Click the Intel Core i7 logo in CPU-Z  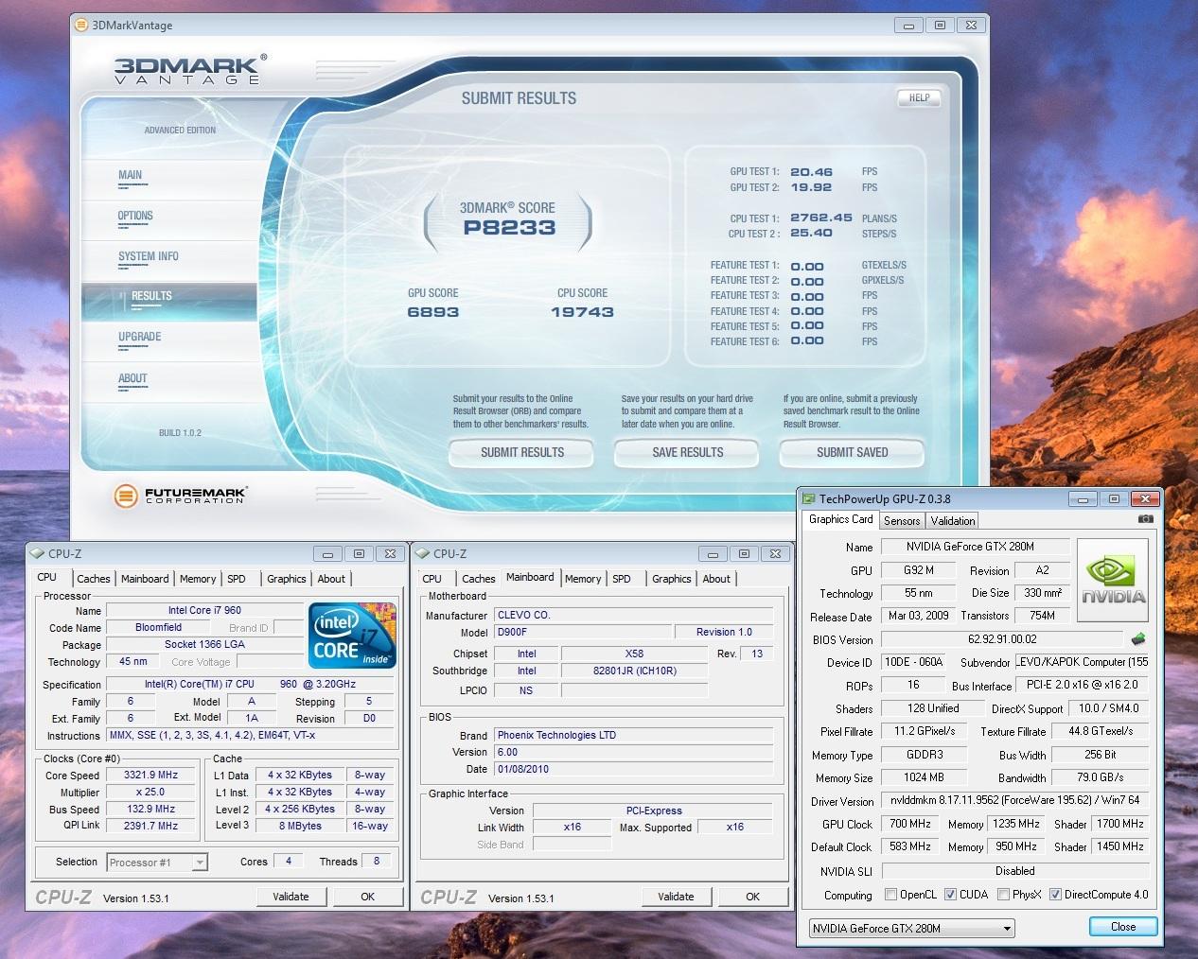pyautogui.click(x=353, y=636)
